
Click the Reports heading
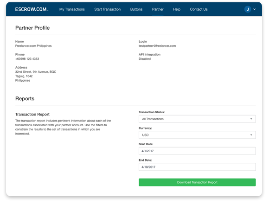point(25,98)
